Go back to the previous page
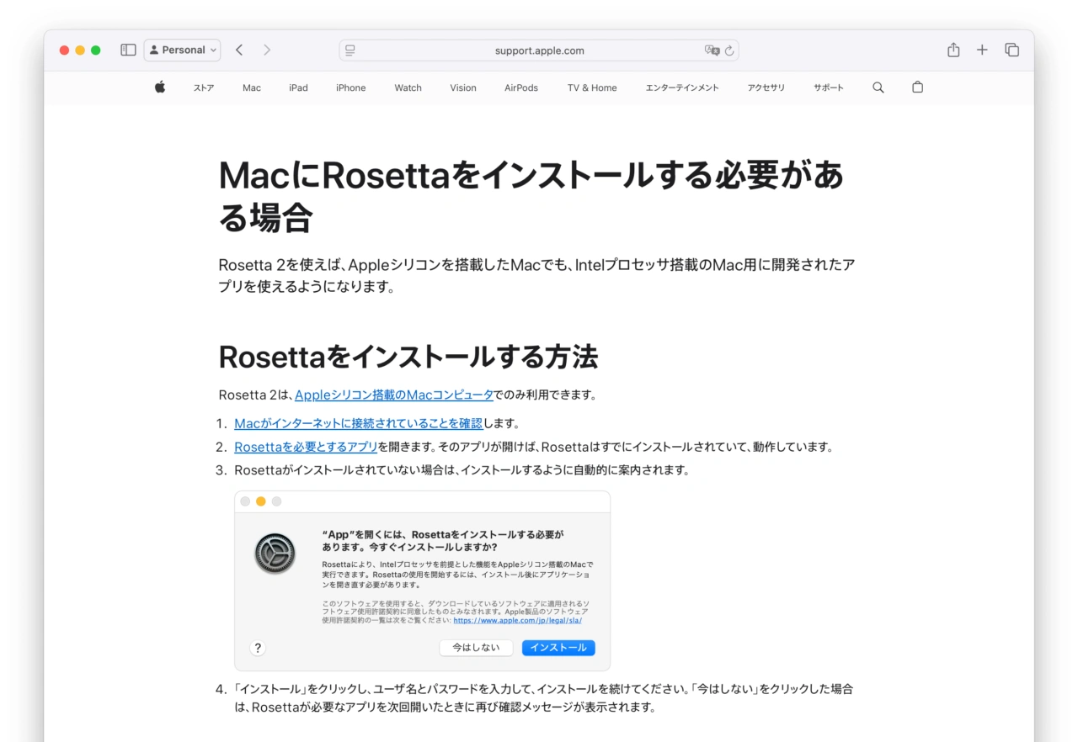Viewport: 1078px width, 742px height. point(239,50)
